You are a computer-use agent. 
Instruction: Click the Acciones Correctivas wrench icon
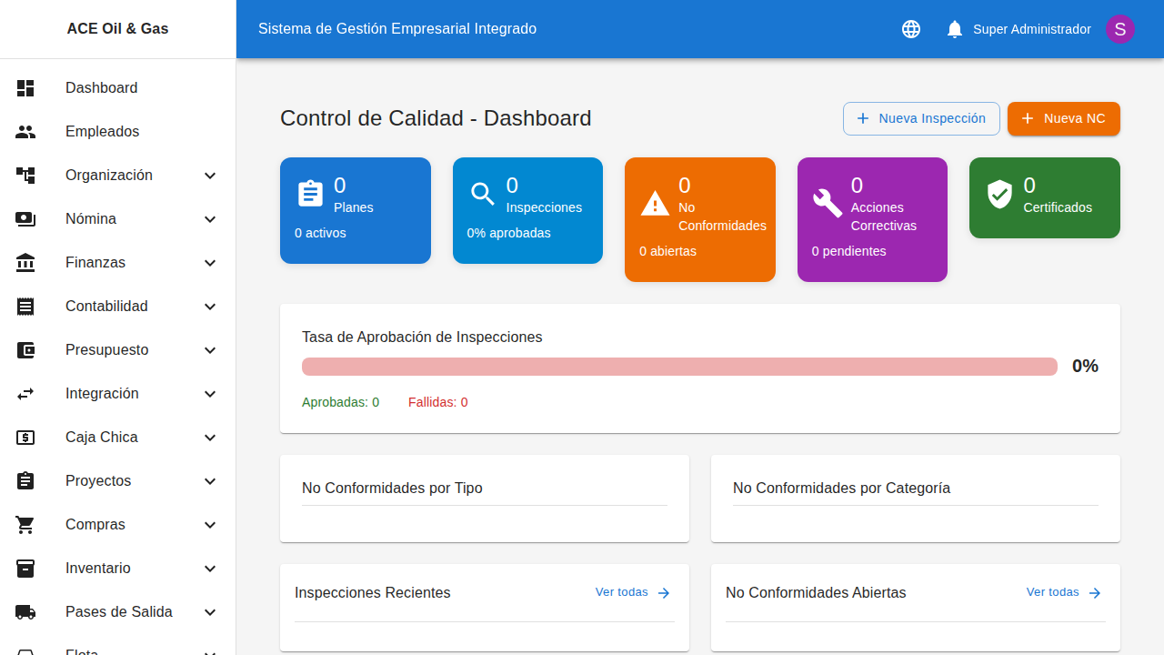[827, 203]
